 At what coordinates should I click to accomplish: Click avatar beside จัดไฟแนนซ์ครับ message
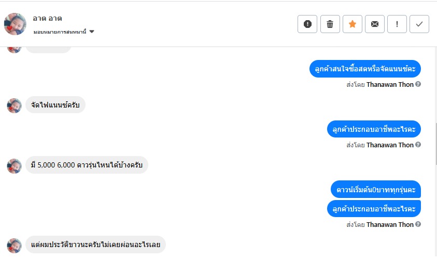tap(14, 105)
